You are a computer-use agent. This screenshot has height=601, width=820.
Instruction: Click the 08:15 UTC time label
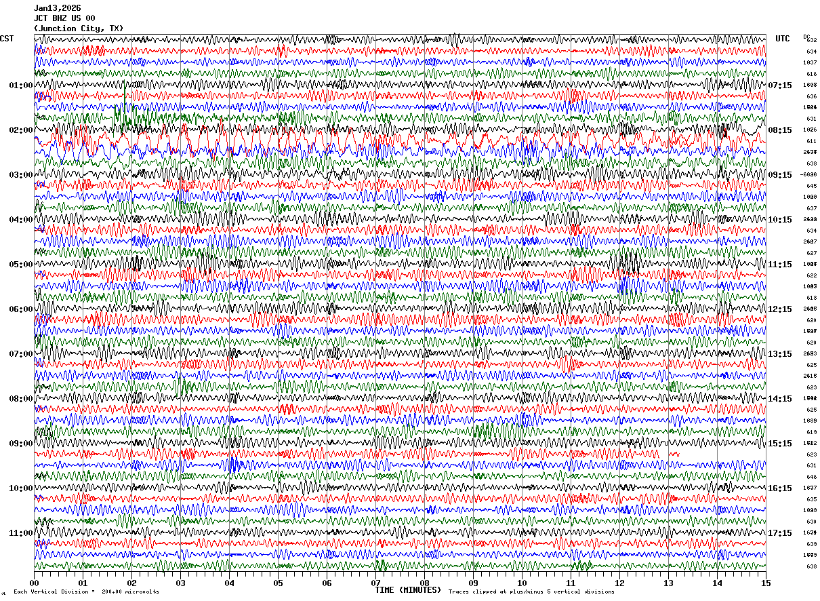point(780,130)
